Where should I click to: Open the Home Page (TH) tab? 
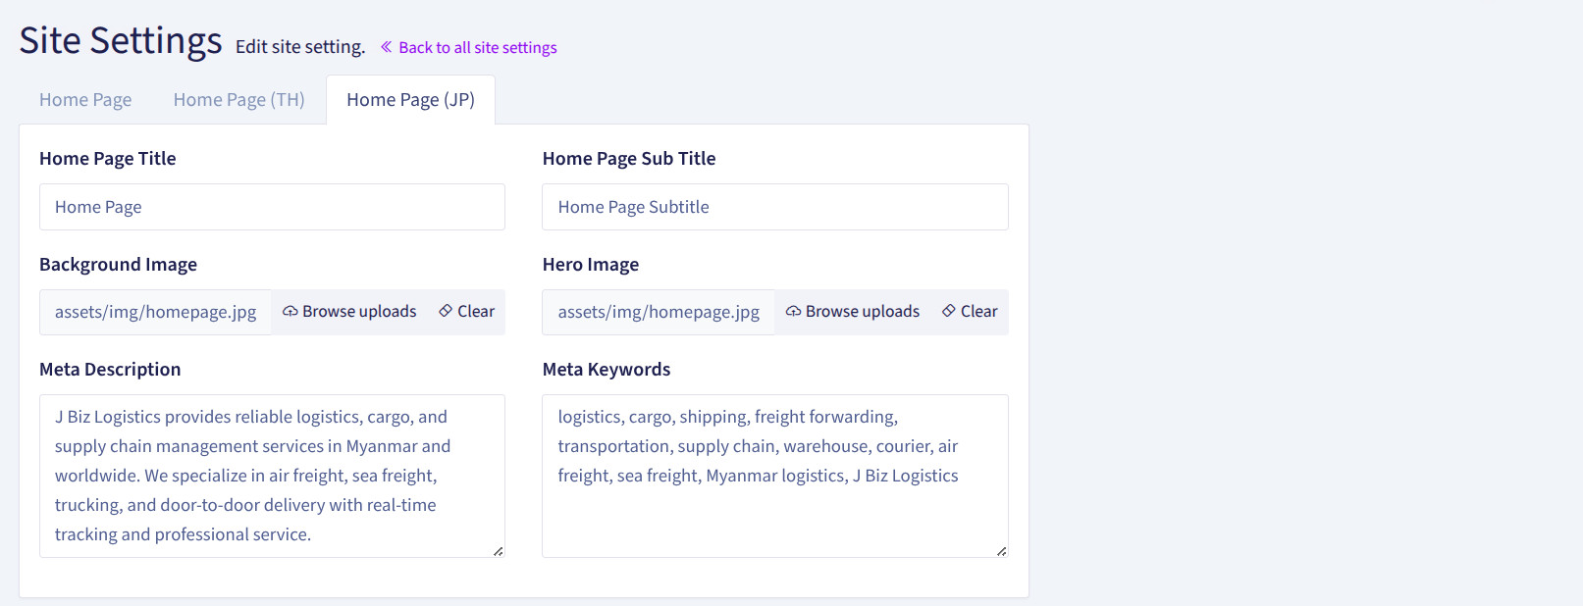[238, 100]
